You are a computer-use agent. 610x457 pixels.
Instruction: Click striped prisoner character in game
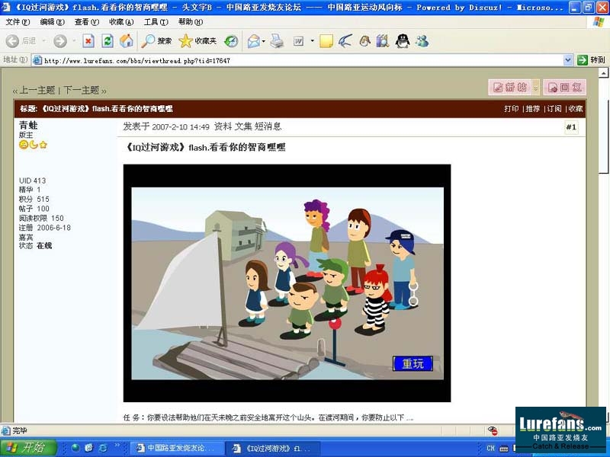pos(375,299)
